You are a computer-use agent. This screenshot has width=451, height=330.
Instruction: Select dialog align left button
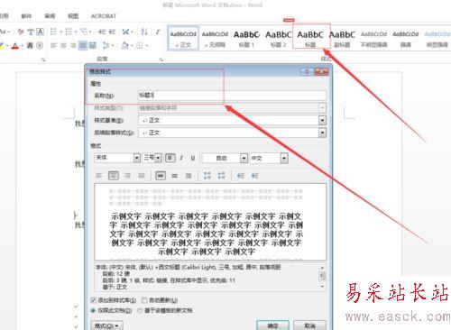99,176
